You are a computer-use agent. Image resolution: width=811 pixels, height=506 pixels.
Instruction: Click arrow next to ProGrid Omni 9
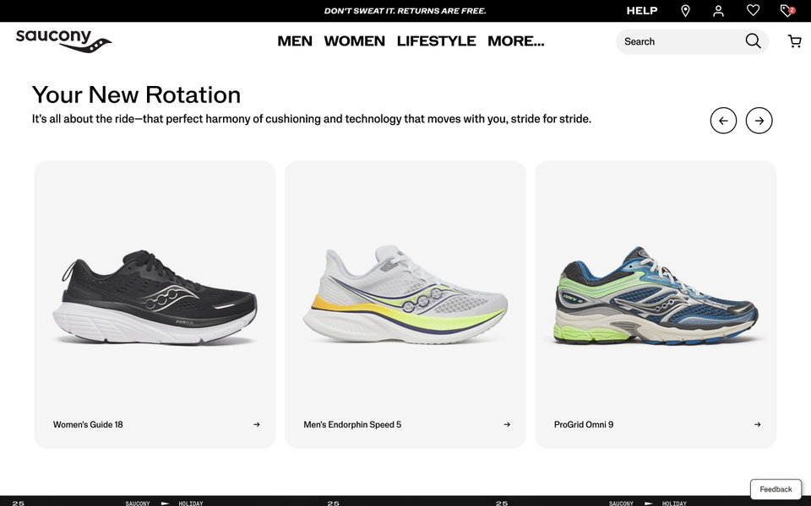(x=757, y=424)
